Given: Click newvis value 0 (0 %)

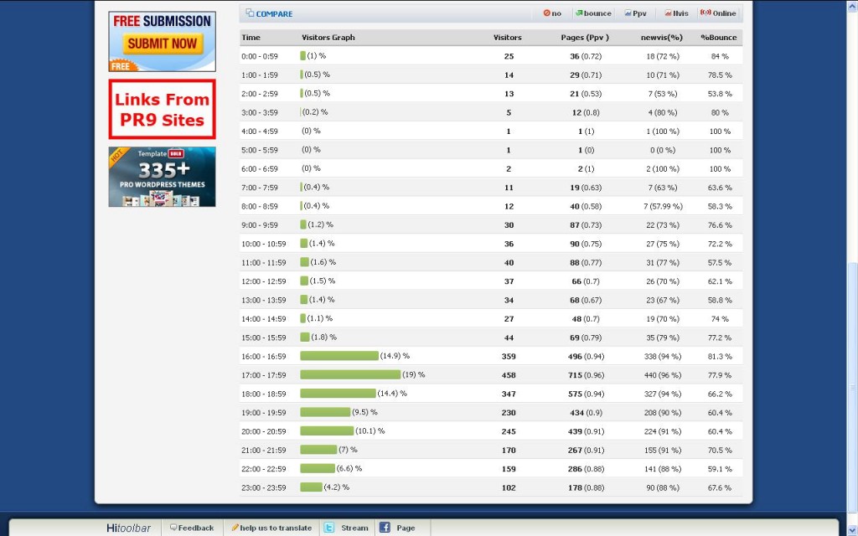Looking at the screenshot, I should [x=663, y=151].
